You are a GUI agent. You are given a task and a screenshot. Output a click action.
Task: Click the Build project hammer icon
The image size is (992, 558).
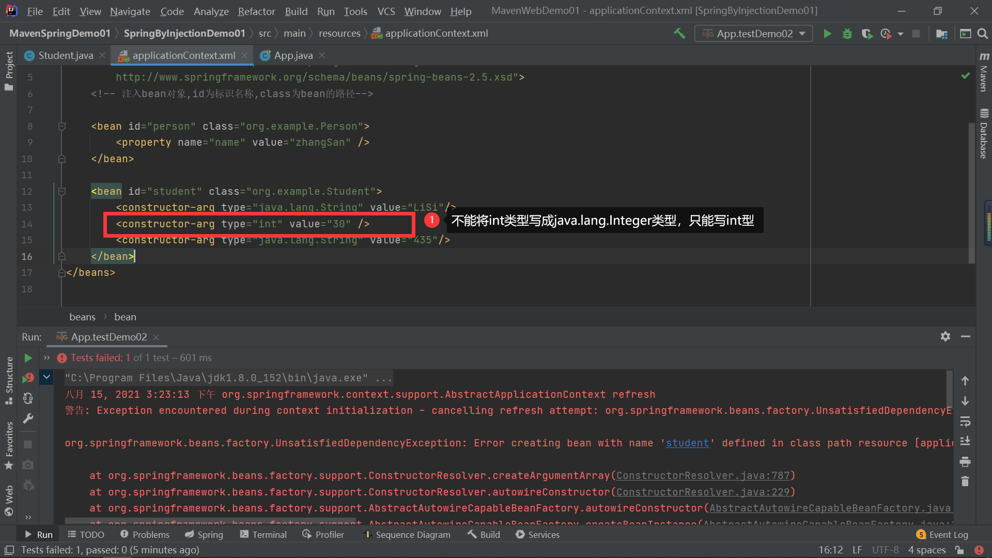tap(679, 34)
